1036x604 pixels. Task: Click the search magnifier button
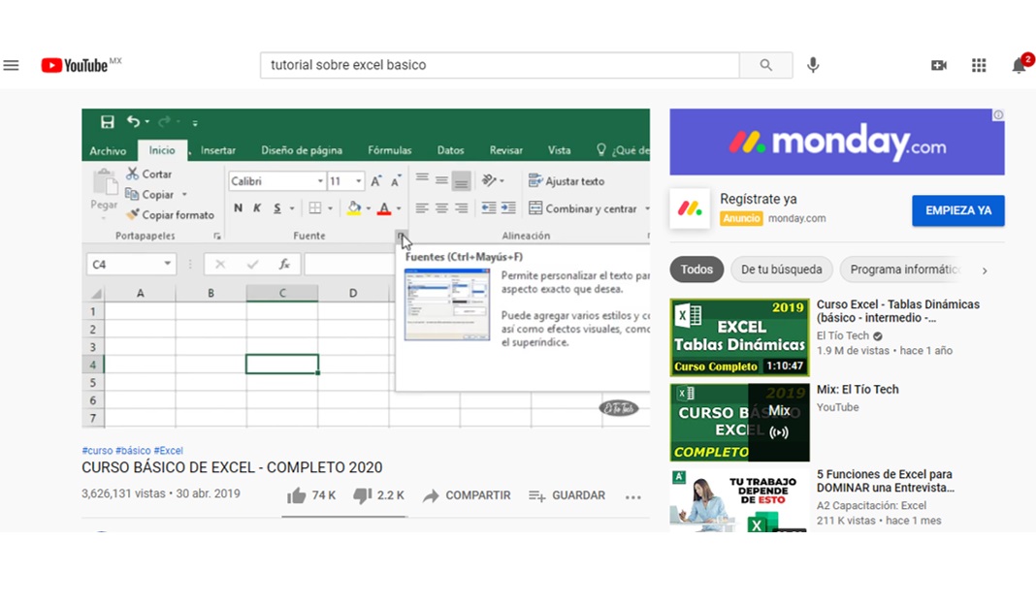click(x=765, y=65)
